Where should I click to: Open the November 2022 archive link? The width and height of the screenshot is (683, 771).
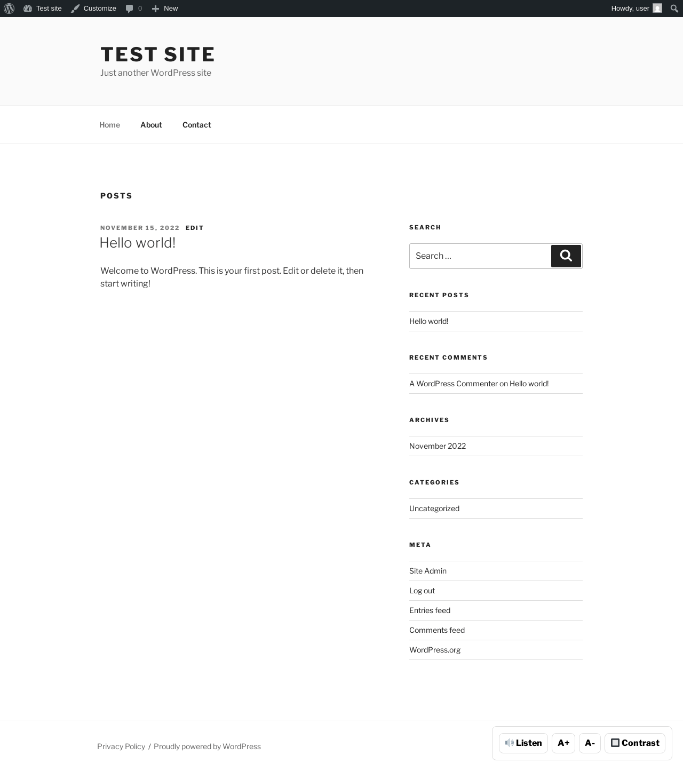438,446
